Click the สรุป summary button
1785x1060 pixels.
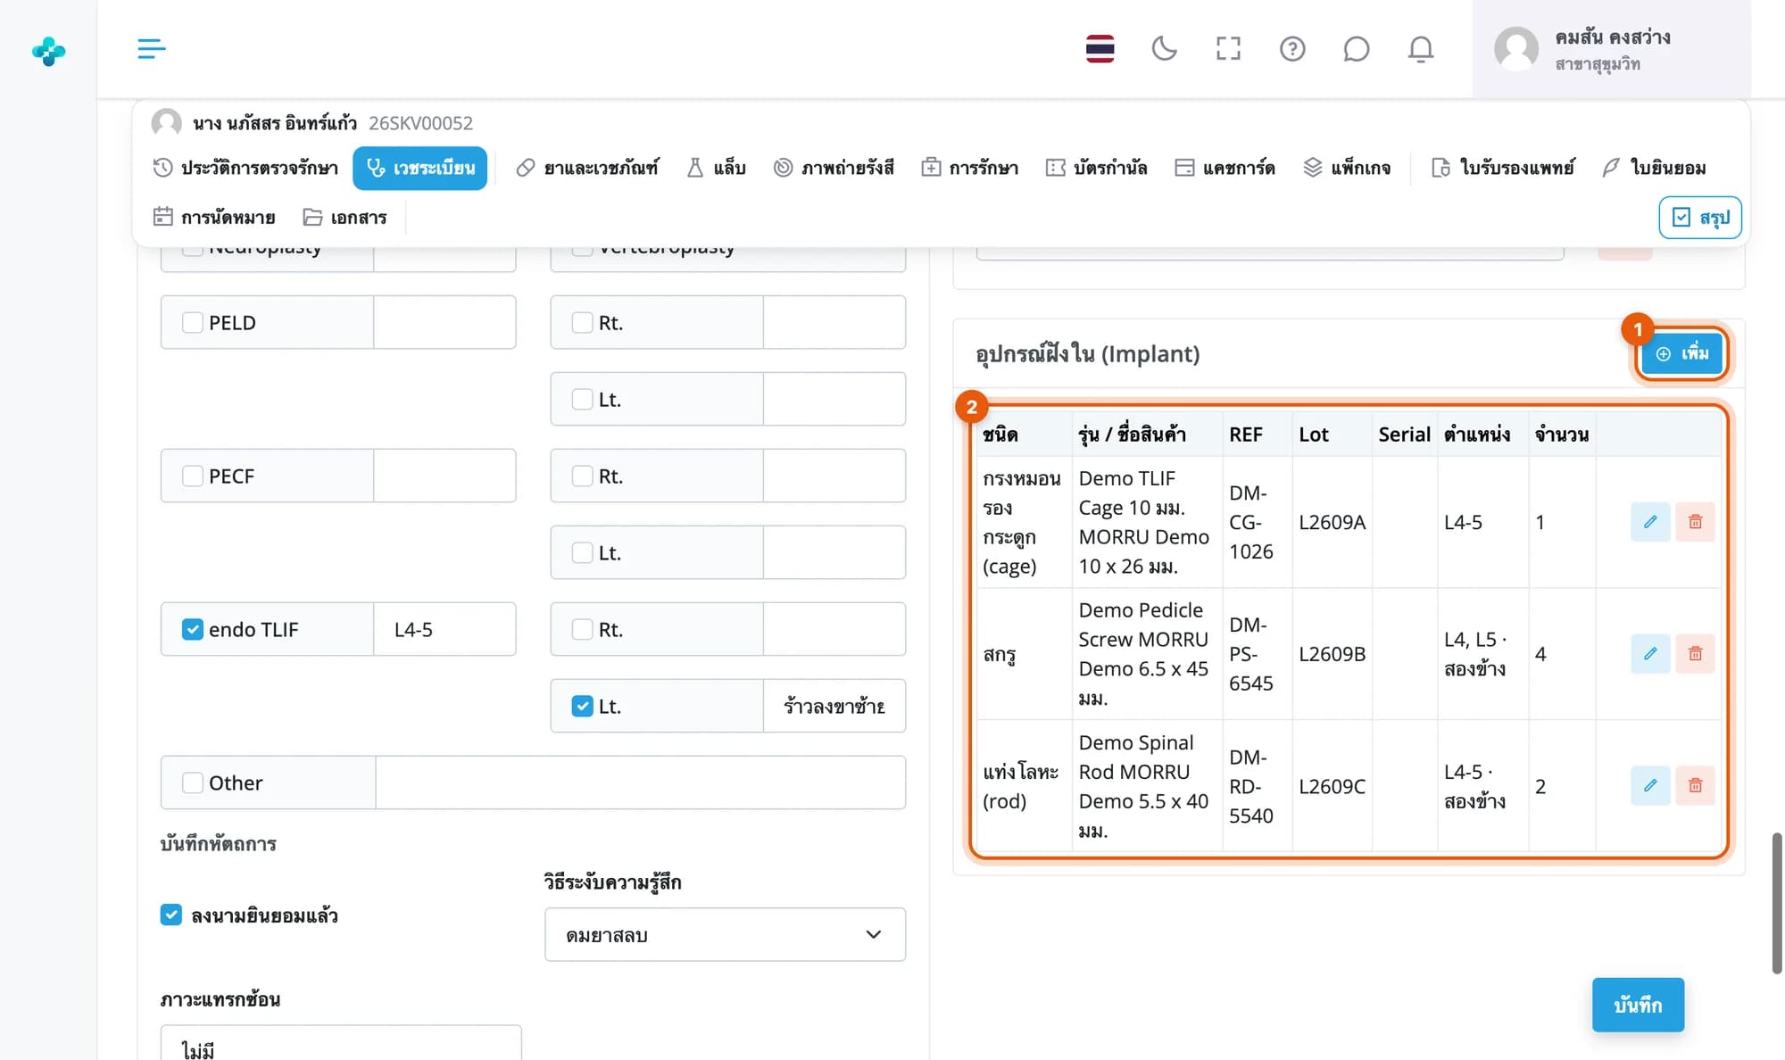point(1700,218)
